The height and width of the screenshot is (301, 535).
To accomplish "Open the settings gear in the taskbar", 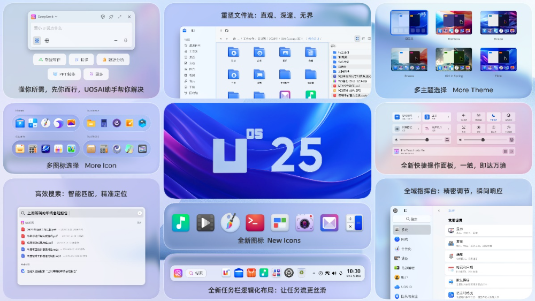I will tap(289, 273).
